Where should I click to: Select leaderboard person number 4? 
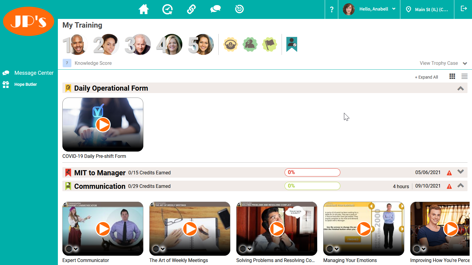click(169, 44)
